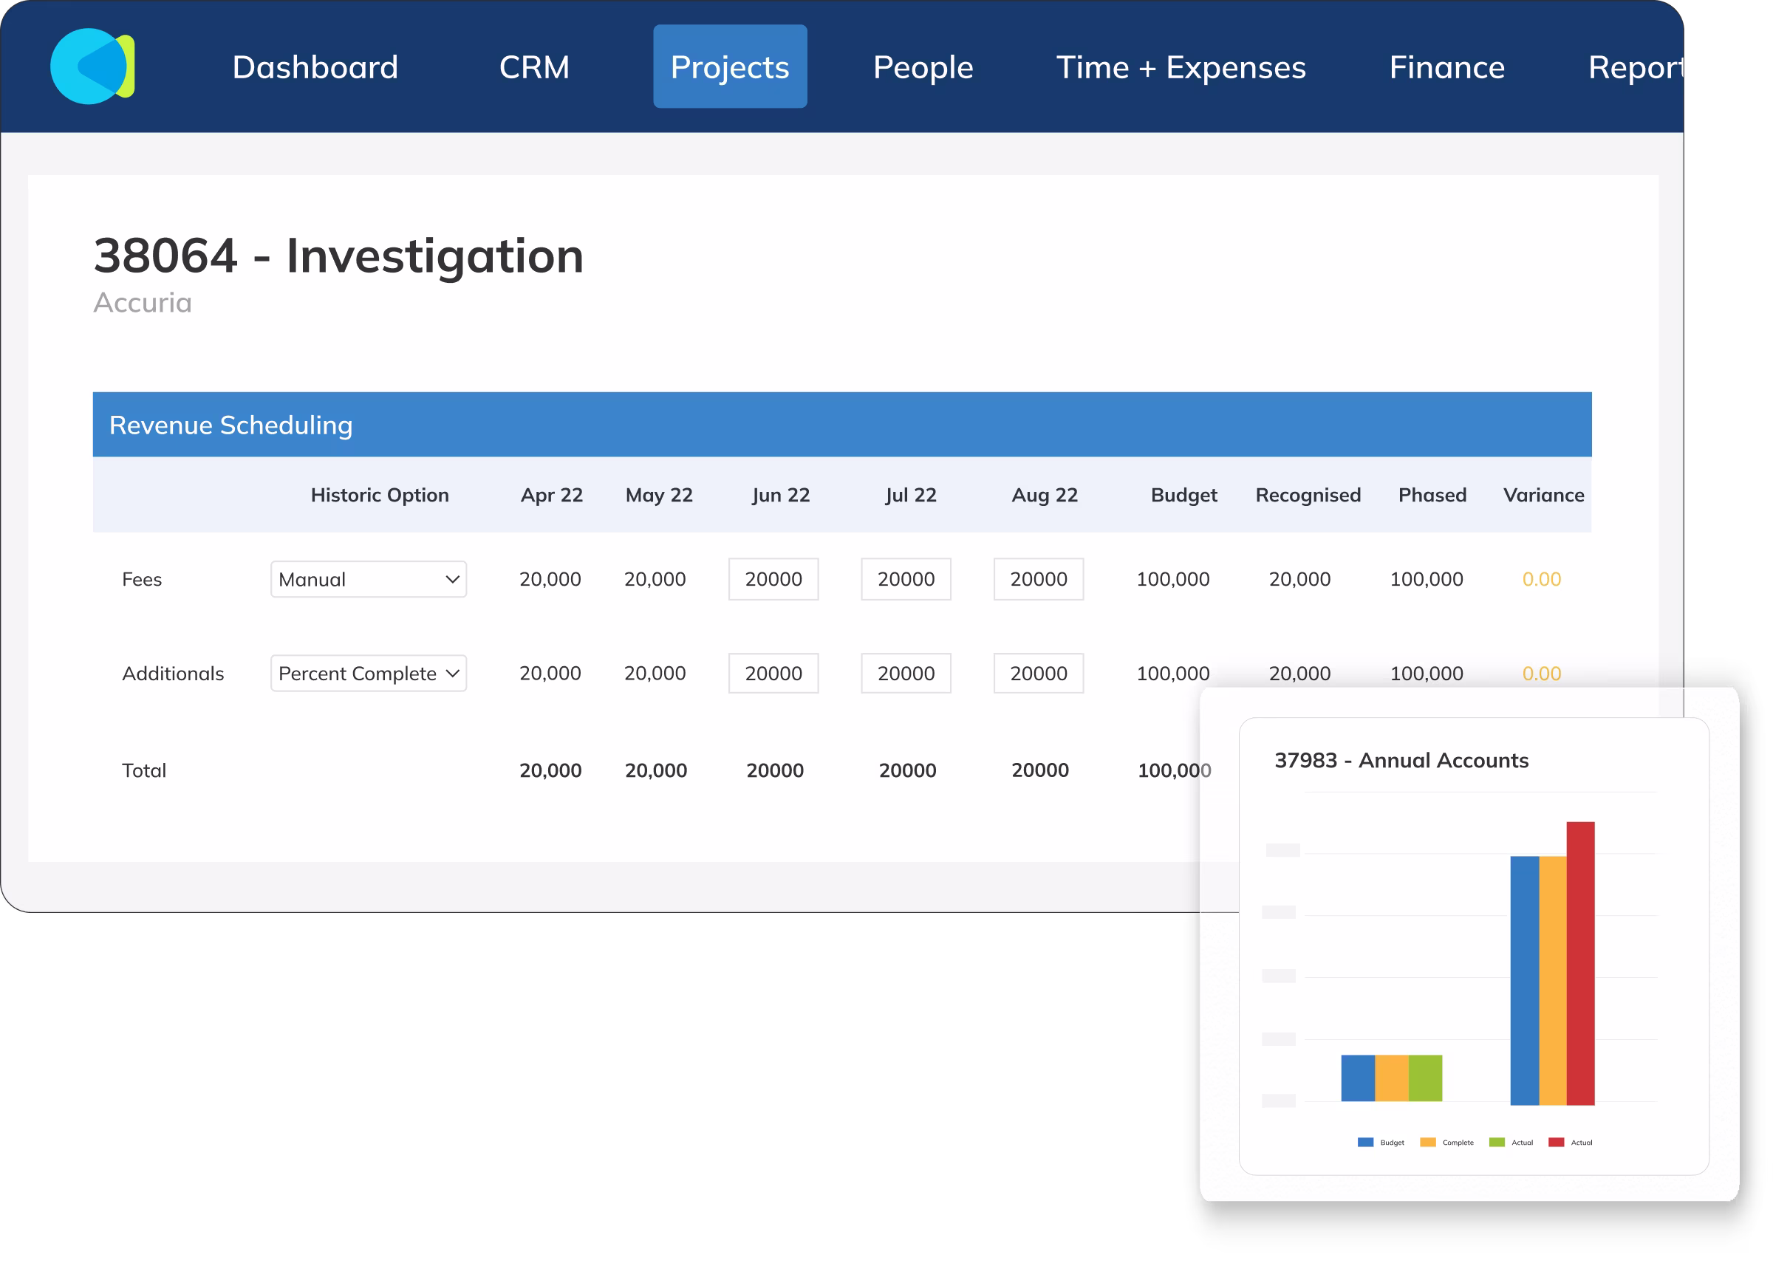Click the Budget legend item in the chart
The image size is (1773, 1263).
pyautogui.click(x=1380, y=1142)
